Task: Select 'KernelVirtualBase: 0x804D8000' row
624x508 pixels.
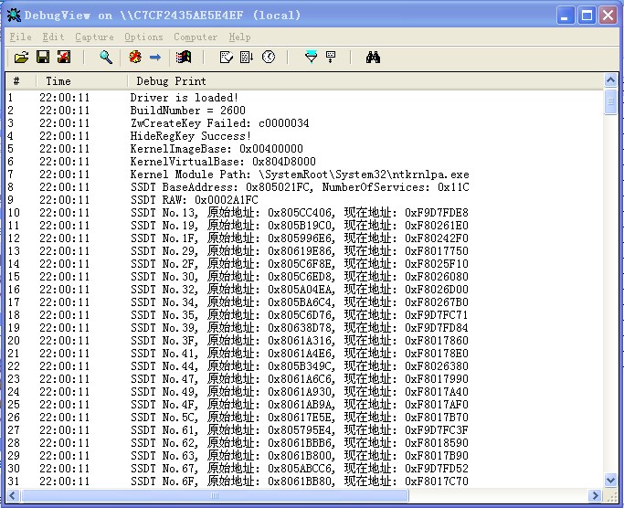Action: click(x=304, y=161)
